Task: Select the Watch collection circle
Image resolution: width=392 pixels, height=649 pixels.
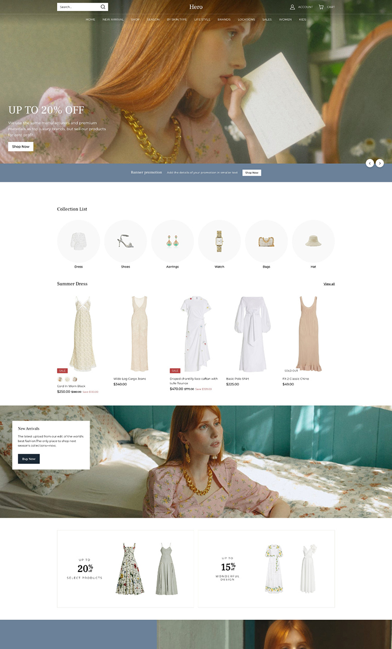Action: (x=219, y=241)
